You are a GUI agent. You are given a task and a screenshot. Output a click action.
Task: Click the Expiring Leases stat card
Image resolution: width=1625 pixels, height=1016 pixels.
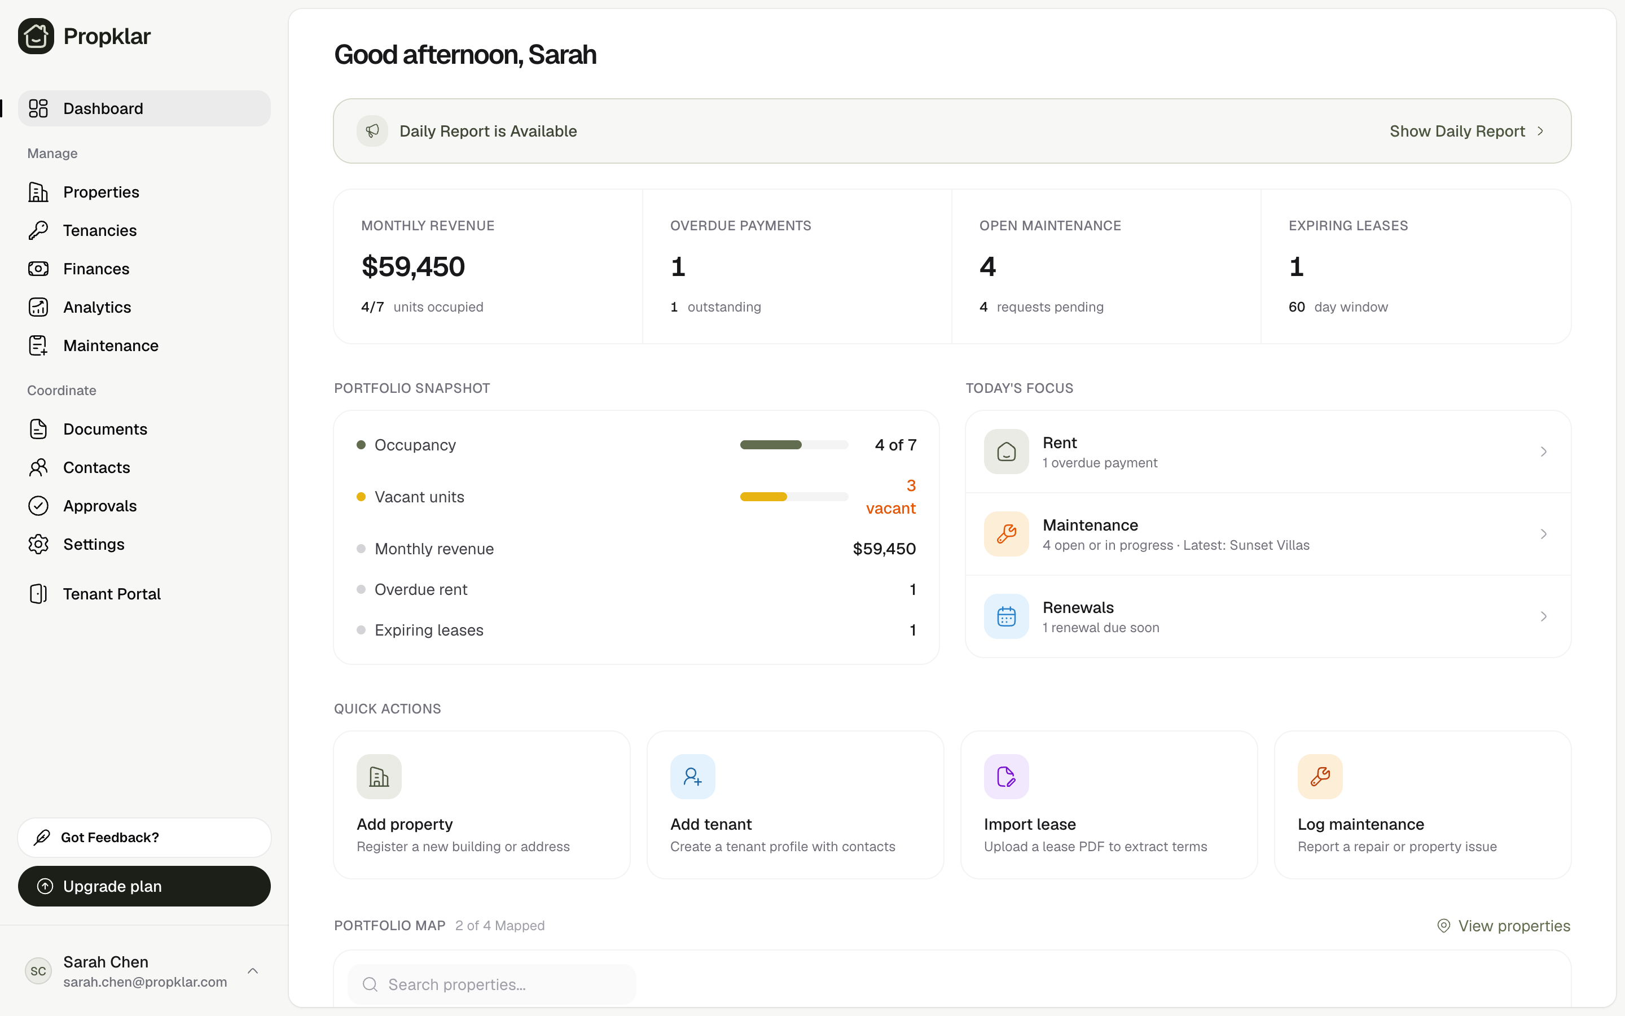pos(1416,266)
